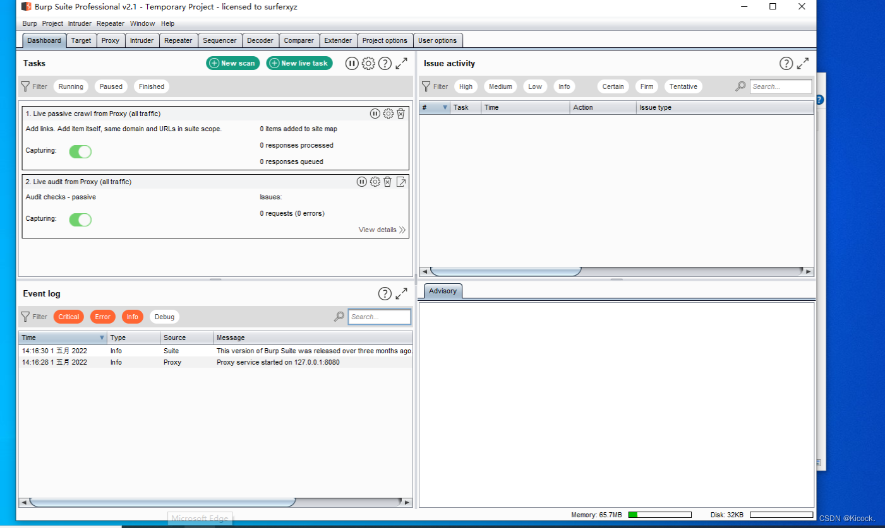Viewport: 885px width, 528px height.
Task: Click the New scan button
Action: coord(232,63)
